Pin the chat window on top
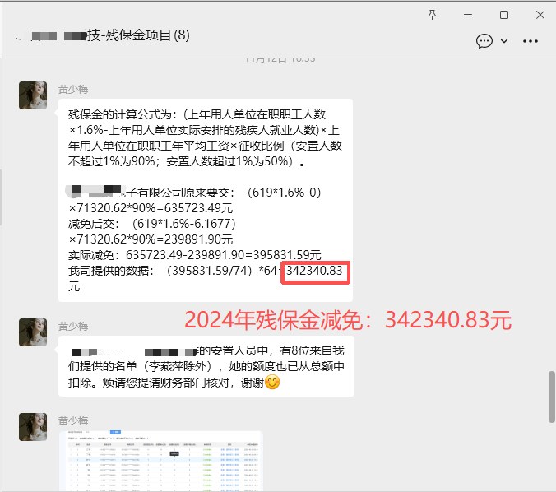 click(x=432, y=15)
